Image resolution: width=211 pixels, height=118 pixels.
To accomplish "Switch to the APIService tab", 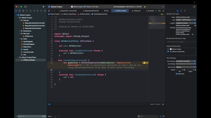I will click(x=136, y=11).
